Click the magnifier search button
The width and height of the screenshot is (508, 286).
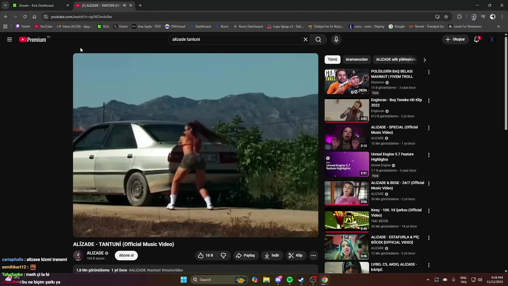[x=318, y=39]
